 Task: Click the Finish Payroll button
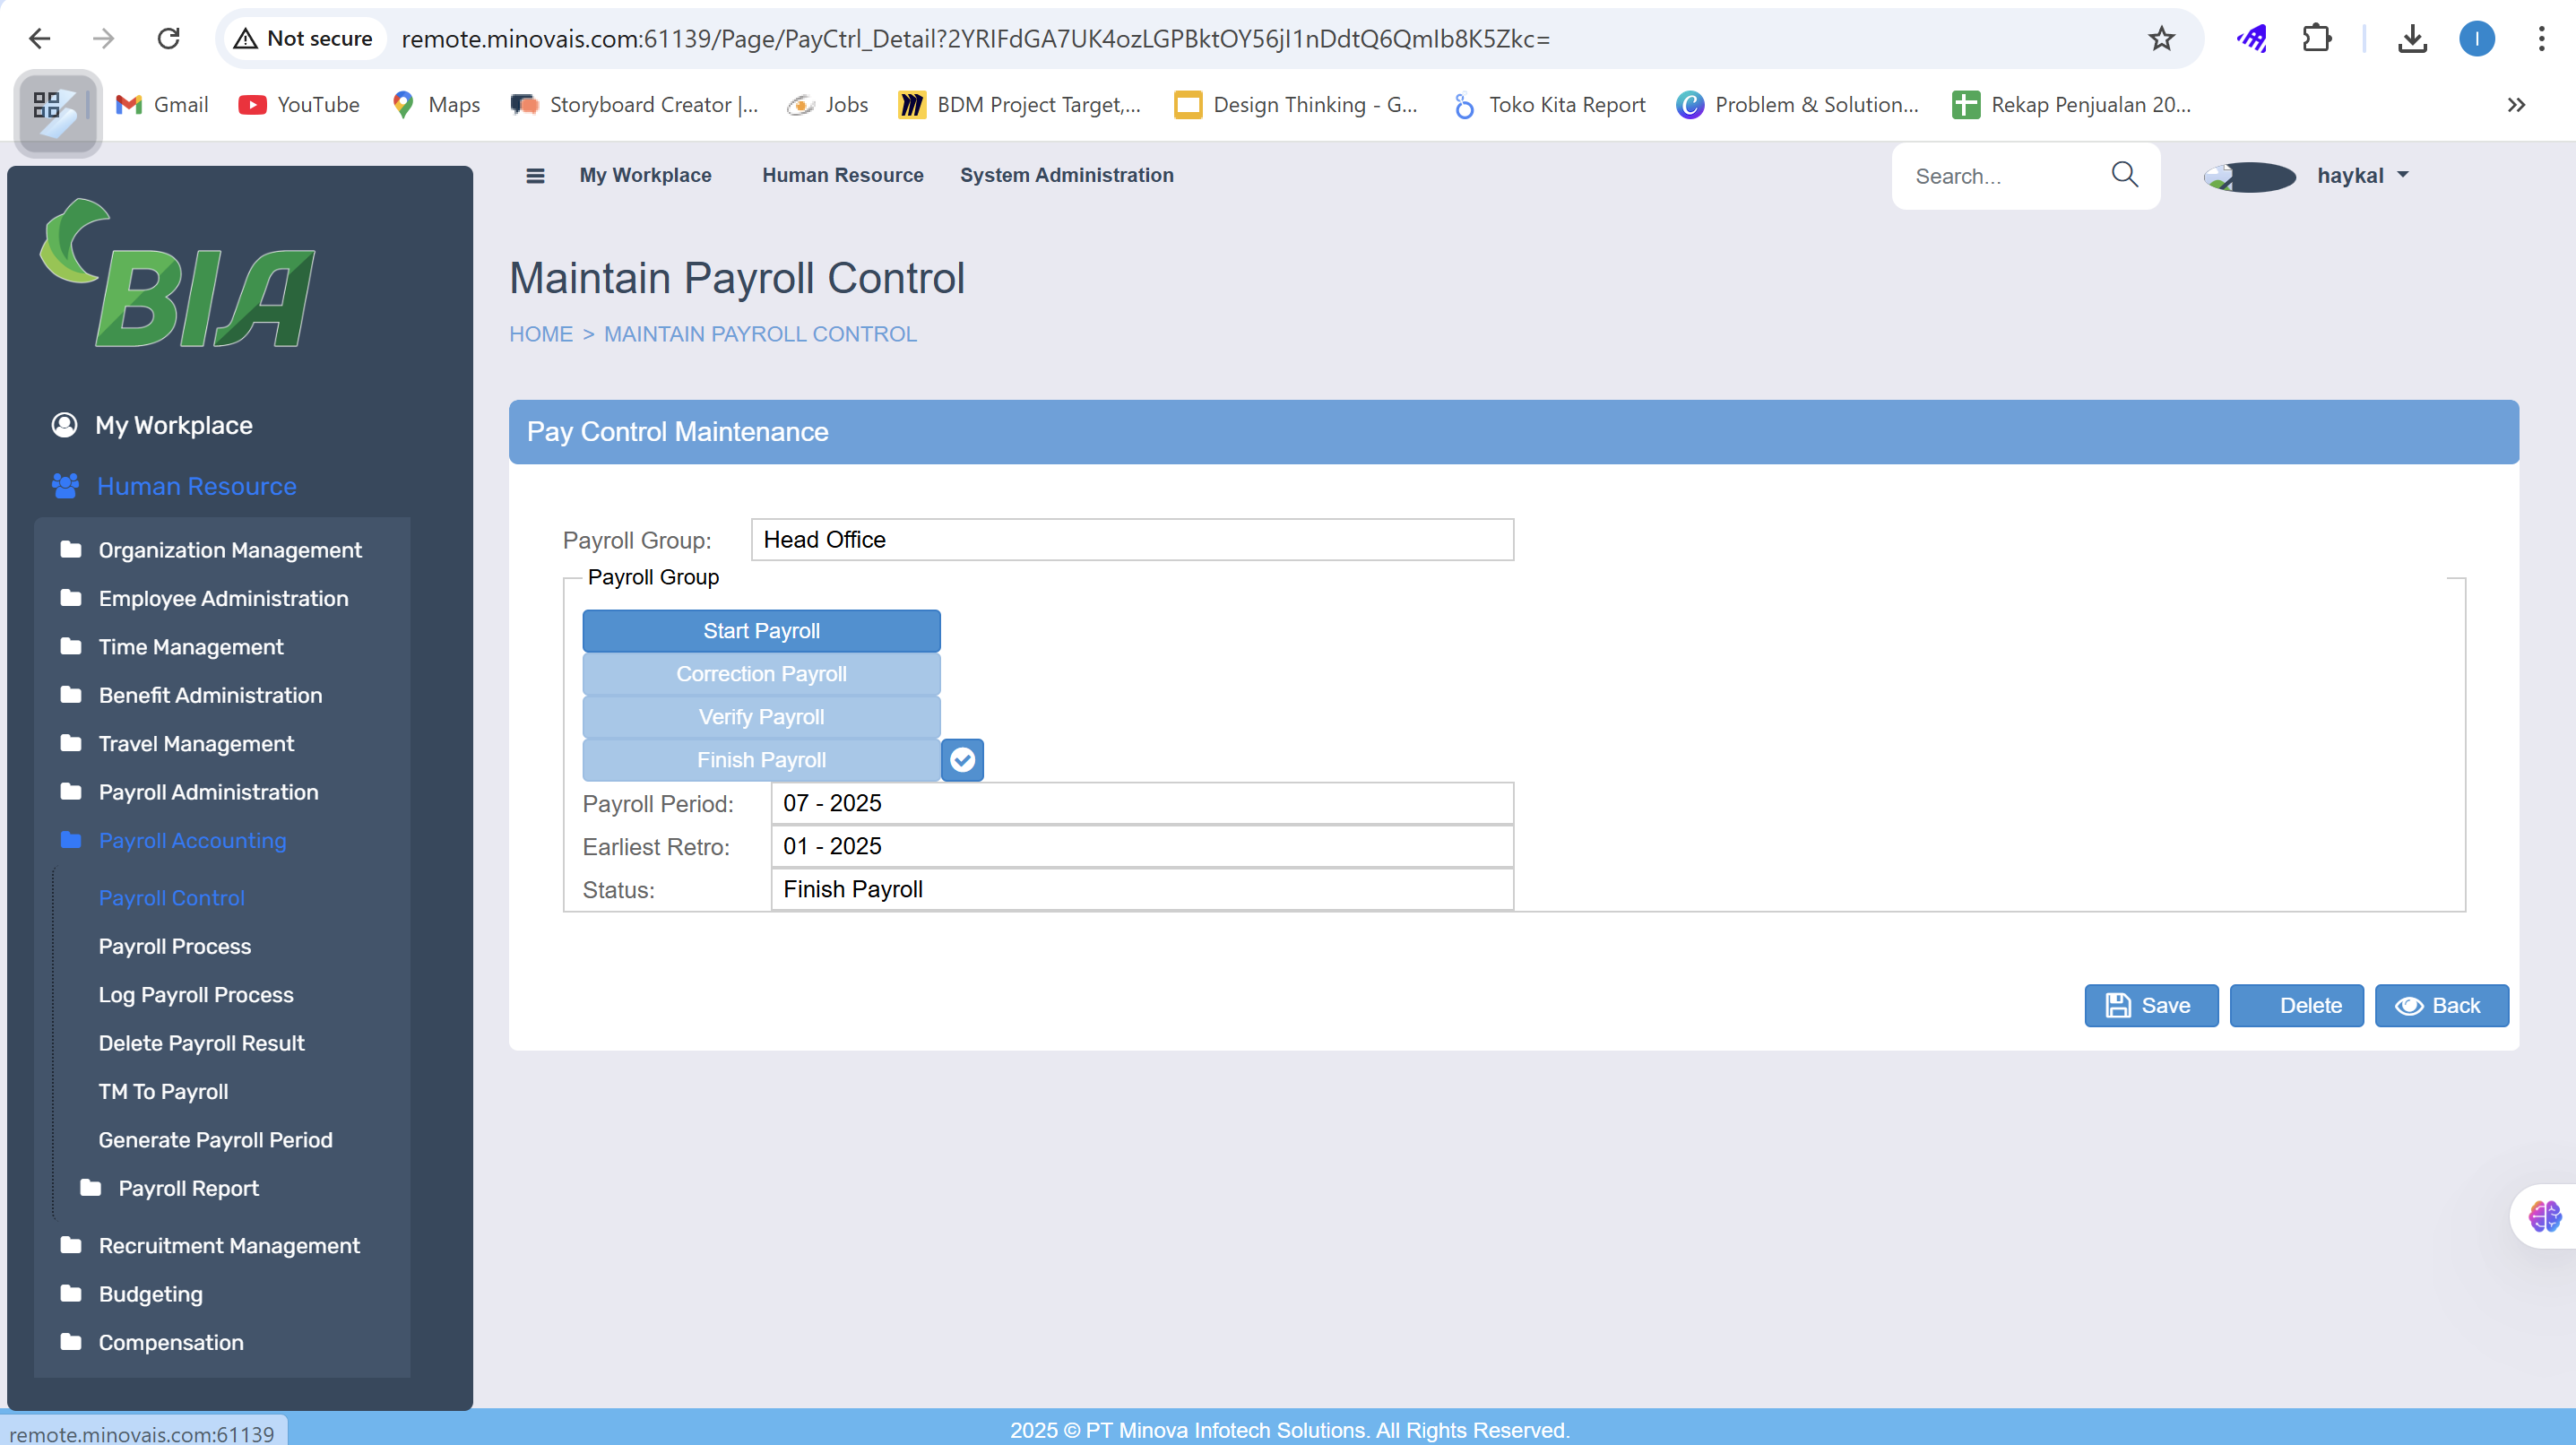(x=761, y=760)
